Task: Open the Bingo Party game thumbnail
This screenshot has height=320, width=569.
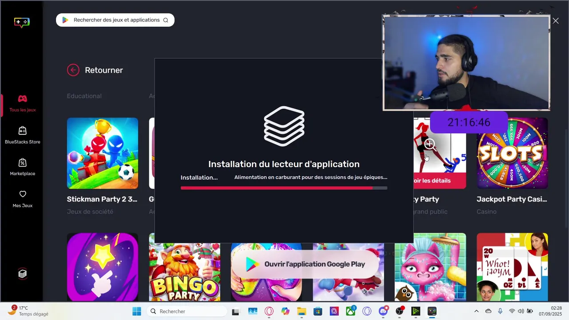Action: click(x=184, y=267)
